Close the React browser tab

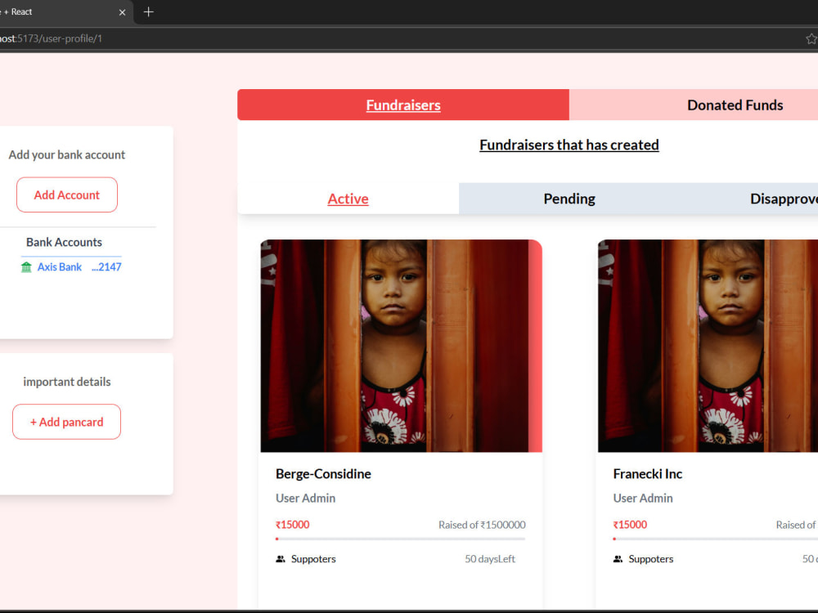[122, 12]
